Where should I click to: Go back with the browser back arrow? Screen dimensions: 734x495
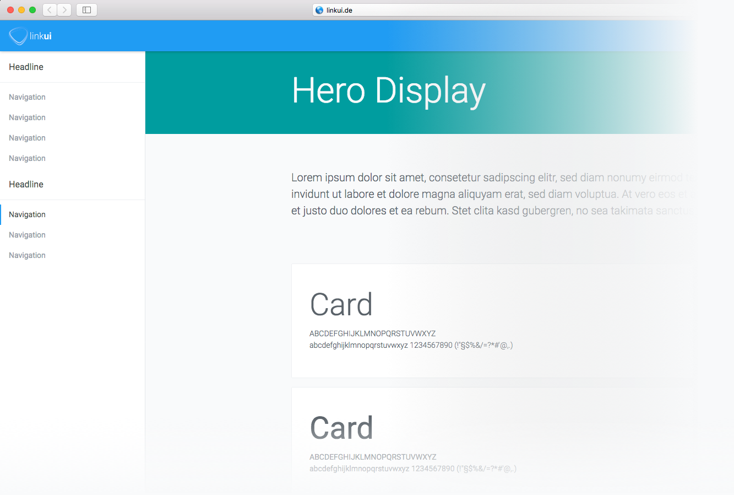coord(50,10)
